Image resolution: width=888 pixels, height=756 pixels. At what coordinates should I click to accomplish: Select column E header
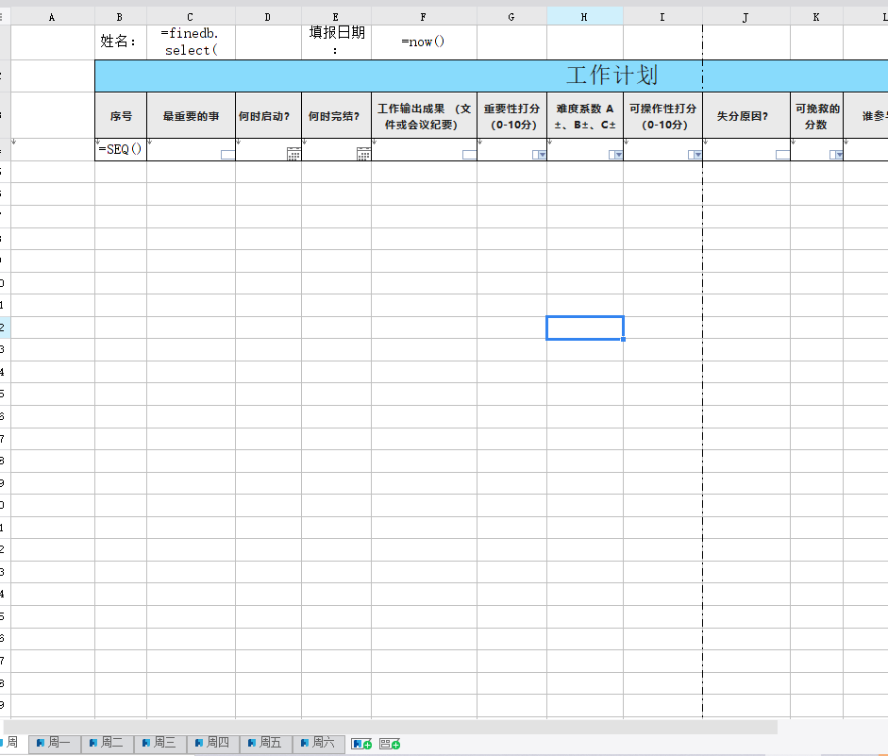click(336, 17)
